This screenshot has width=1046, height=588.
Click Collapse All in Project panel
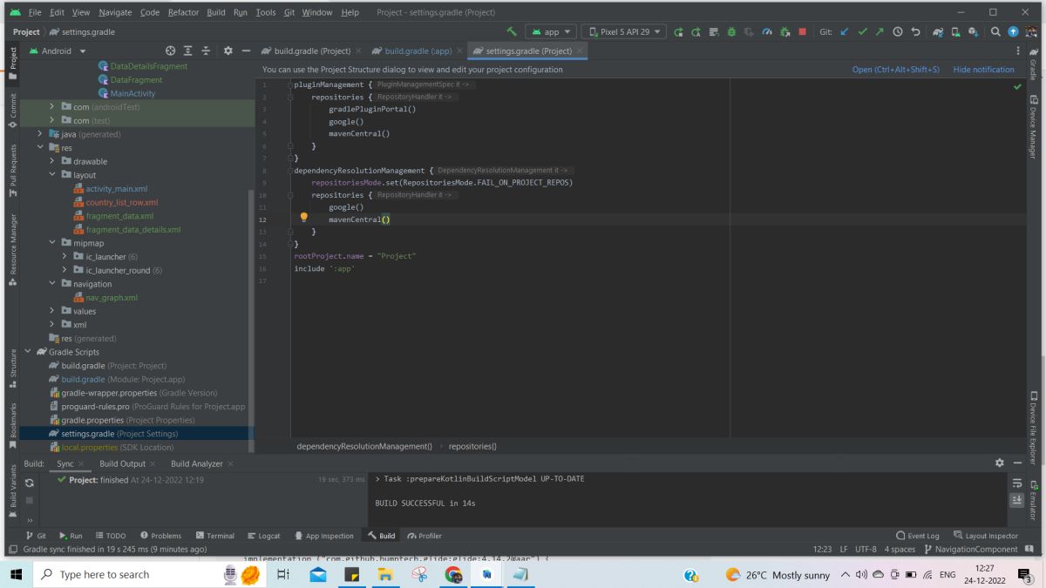point(207,51)
